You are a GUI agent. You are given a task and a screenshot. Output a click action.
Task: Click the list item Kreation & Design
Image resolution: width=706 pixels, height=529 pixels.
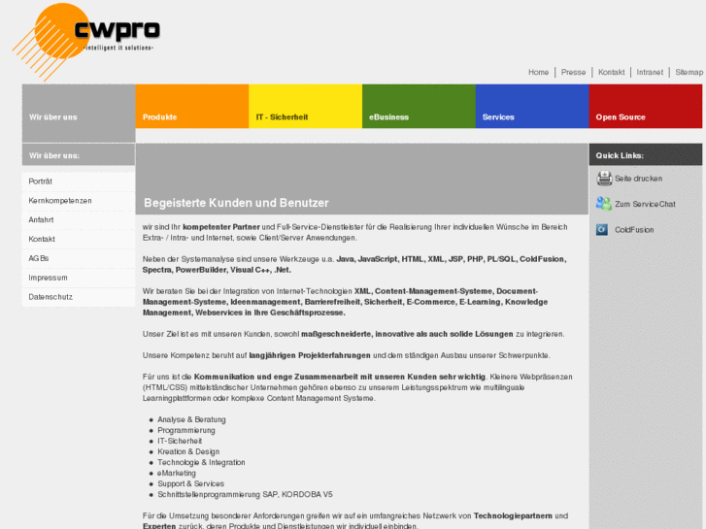pos(188,452)
